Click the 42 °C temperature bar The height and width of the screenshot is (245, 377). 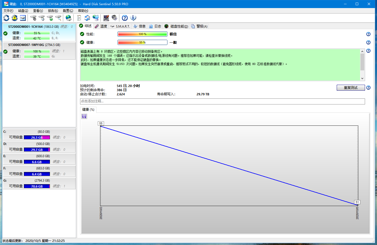(37, 38)
